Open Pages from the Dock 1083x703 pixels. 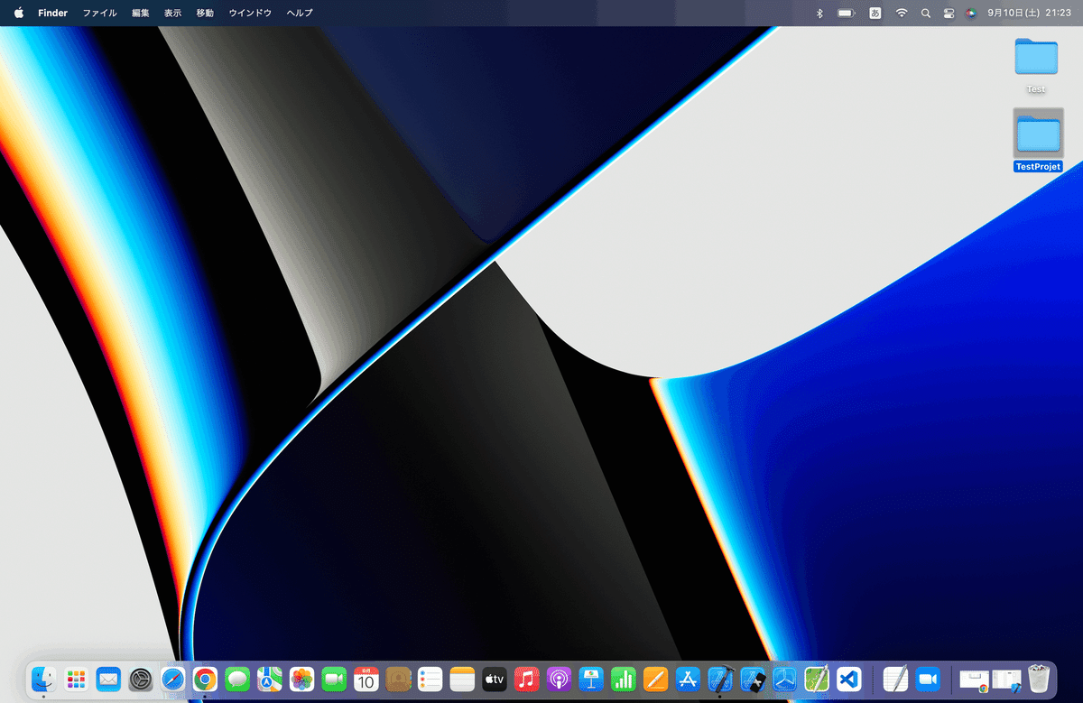[656, 679]
